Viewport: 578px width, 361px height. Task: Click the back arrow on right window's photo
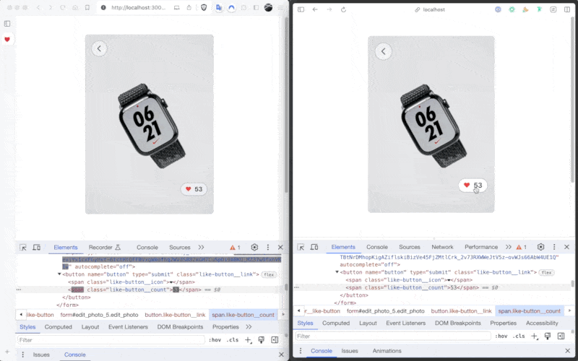[384, 51]
